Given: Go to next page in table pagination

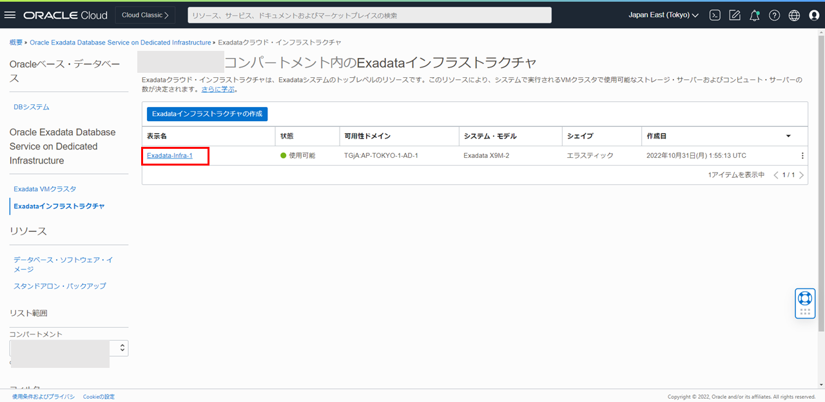Looking at the screenshot, I should tap(801, 175).
